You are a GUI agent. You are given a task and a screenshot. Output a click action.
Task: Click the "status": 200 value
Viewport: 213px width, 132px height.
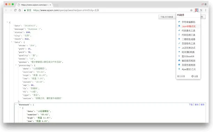[x=28, y=32]
